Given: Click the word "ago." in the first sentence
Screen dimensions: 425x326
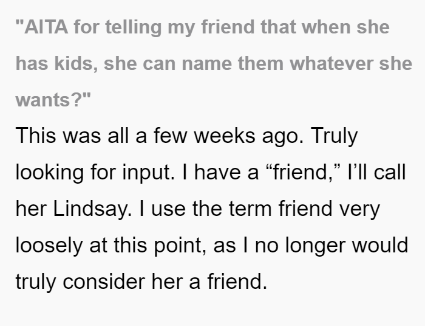Looking at the screenshot, I should [x=283, y=136].
